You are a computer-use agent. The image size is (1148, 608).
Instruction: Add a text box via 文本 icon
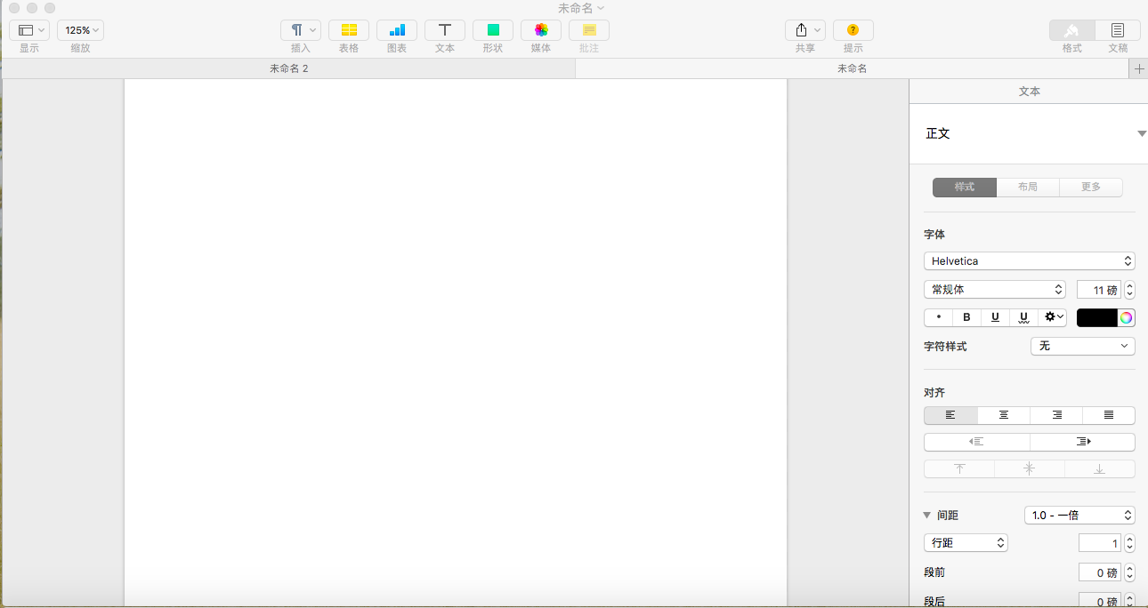445,30
